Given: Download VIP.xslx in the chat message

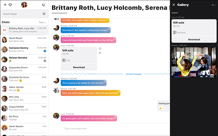Looking at the screenshot, I should 79,67.
